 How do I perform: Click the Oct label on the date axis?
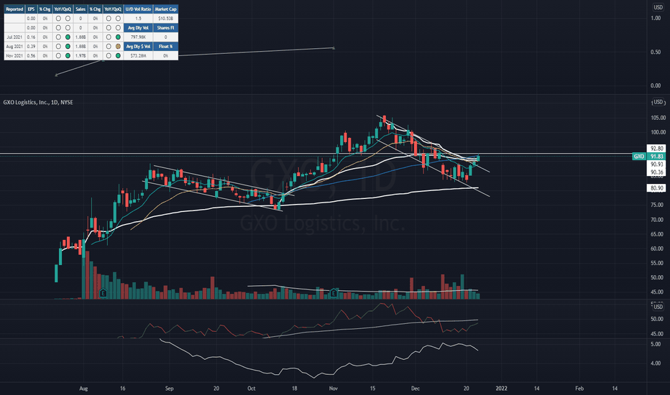click(x=252, y=388)
